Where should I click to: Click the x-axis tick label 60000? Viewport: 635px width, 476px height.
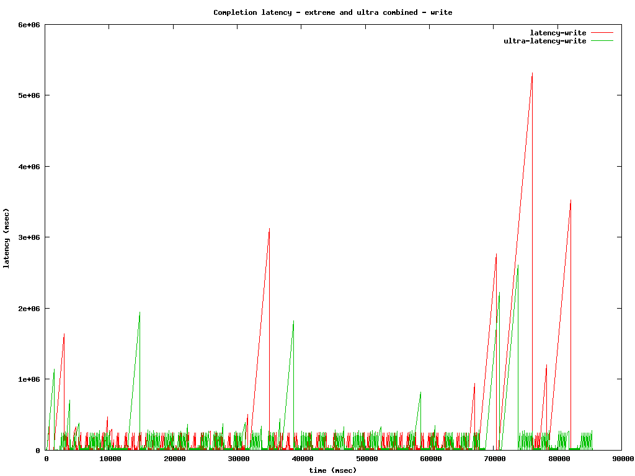(431, 459)
